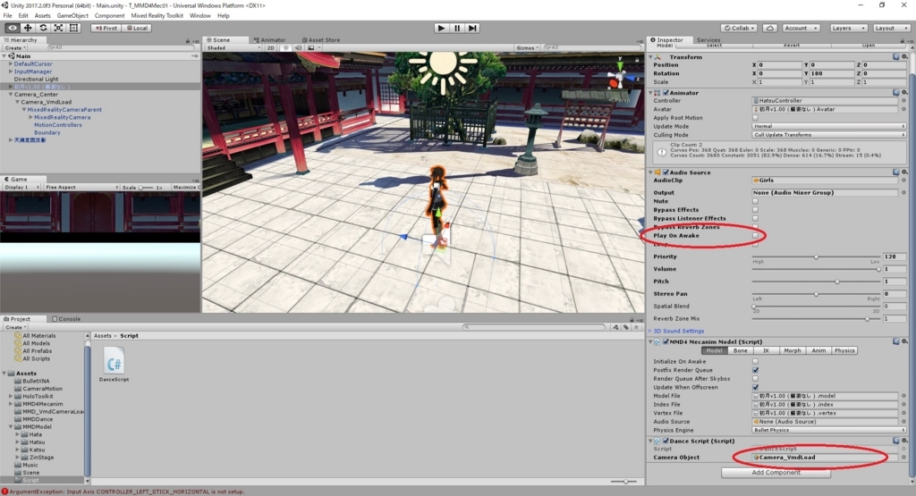The height and width of the screenshot is (496, 916).
Task: Toggle the Local handle rotation button
Action: coord(137,28)
